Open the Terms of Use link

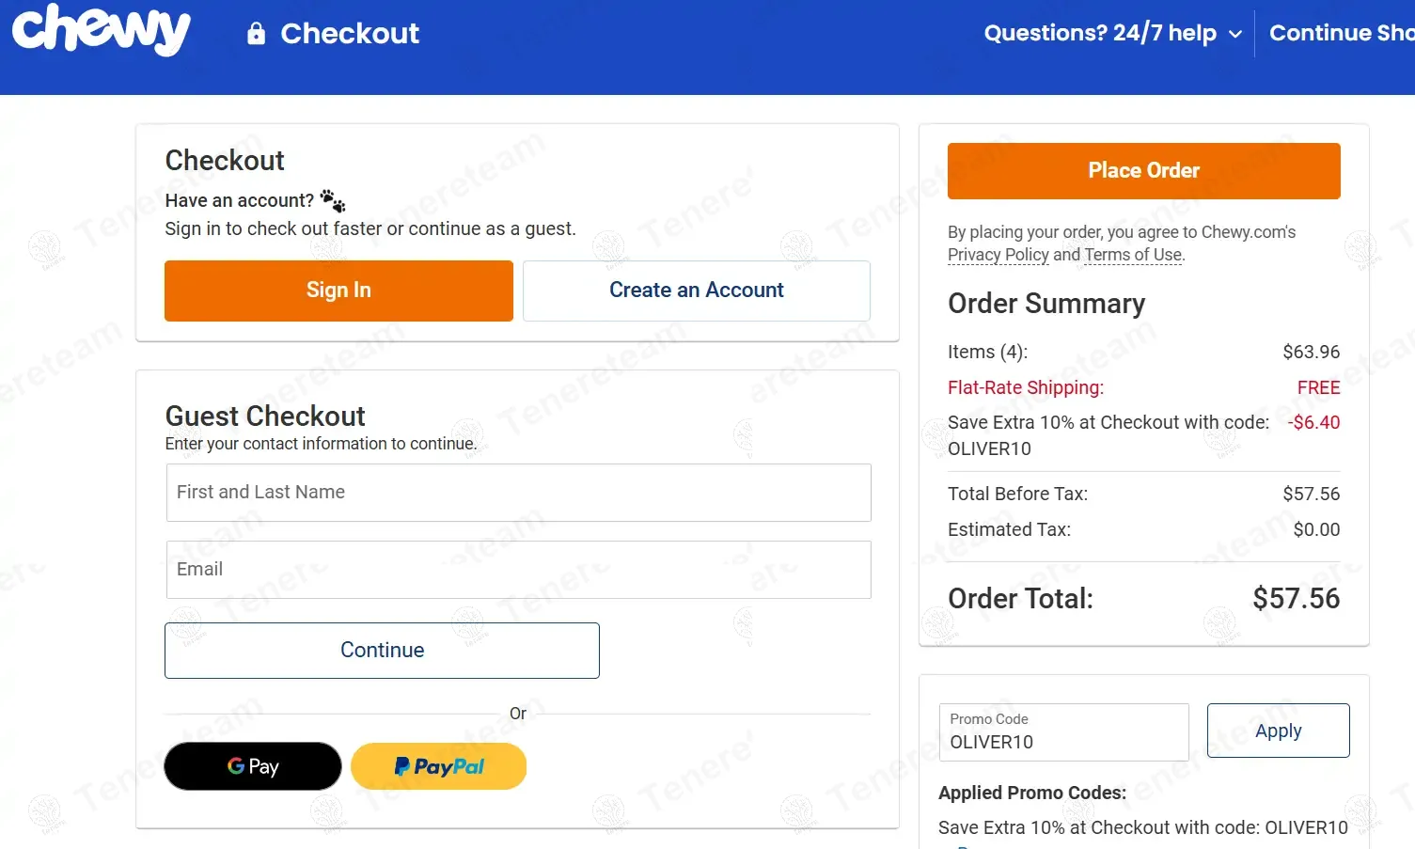(x=1133, y=255)
